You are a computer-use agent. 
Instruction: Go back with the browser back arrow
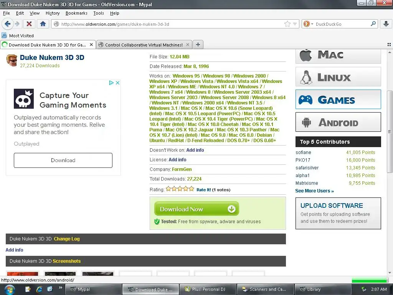pyautogui.click(x=8, y=24)
